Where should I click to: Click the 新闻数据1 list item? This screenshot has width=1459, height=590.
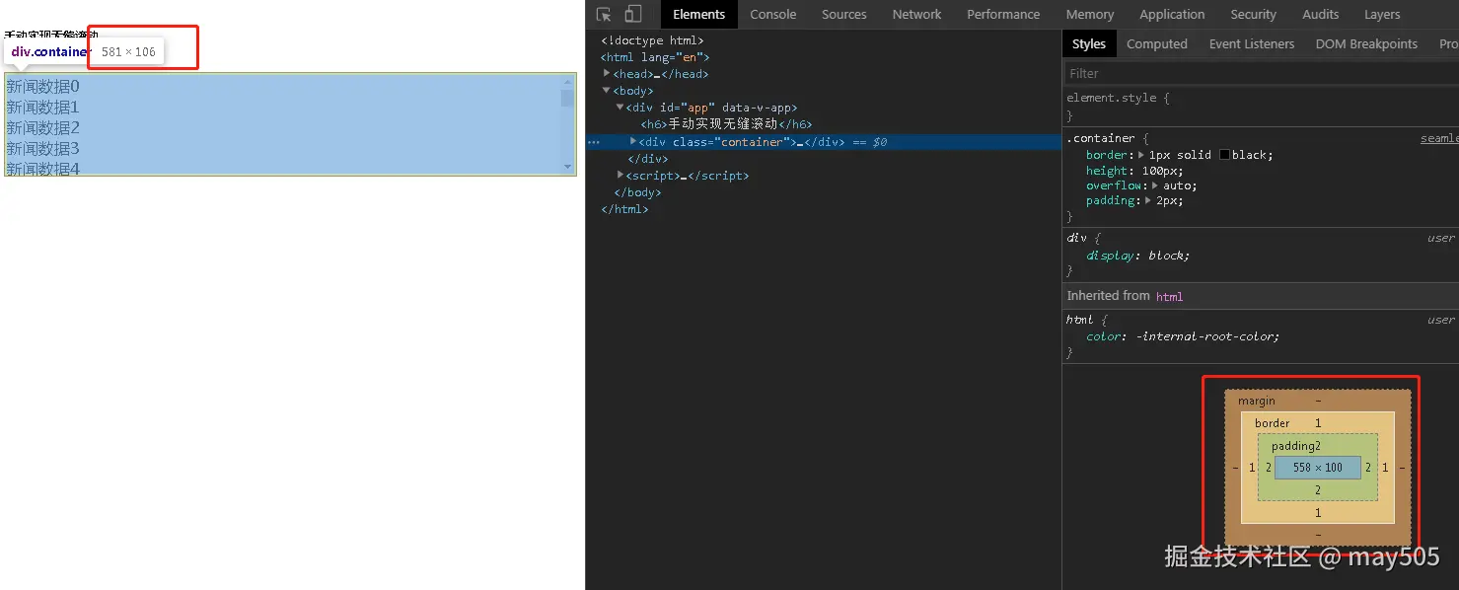point(43,108)
